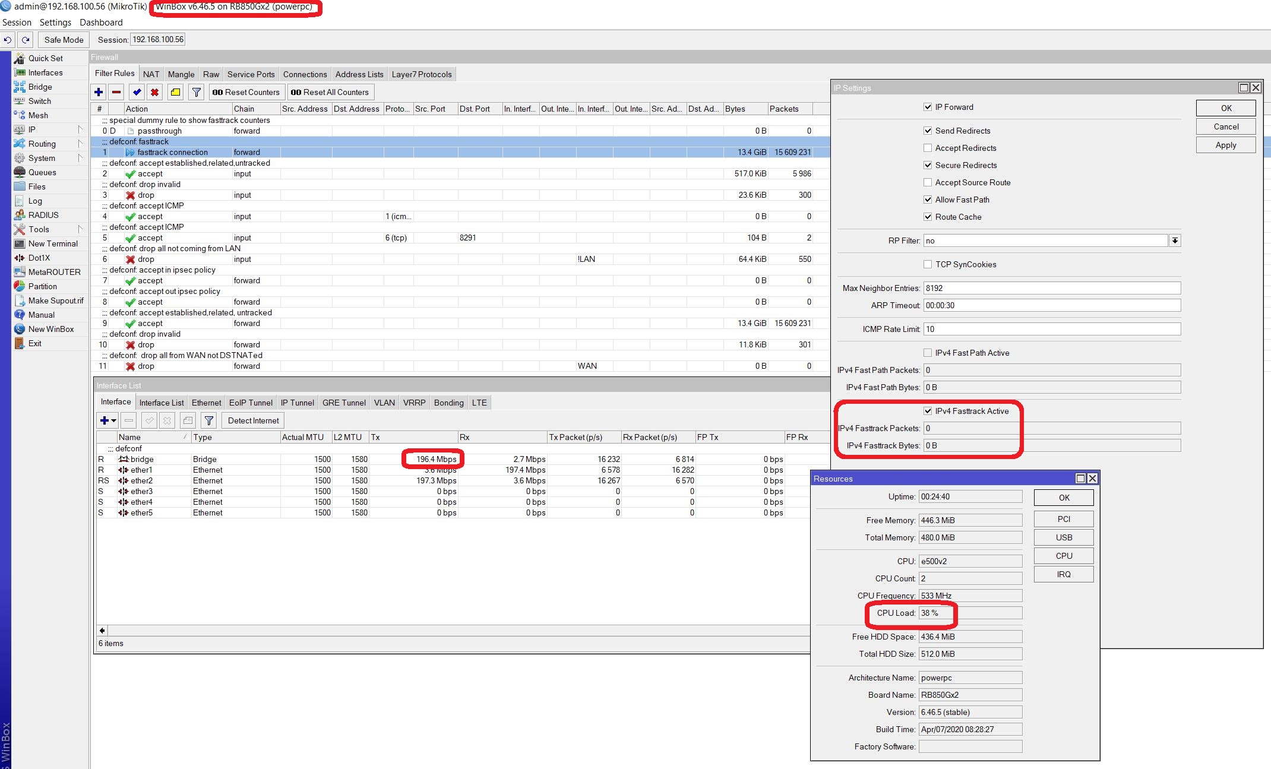The image size is (1271, 769).
Task: Enable Accept Redirects checkbox
Action: point(928,148)
